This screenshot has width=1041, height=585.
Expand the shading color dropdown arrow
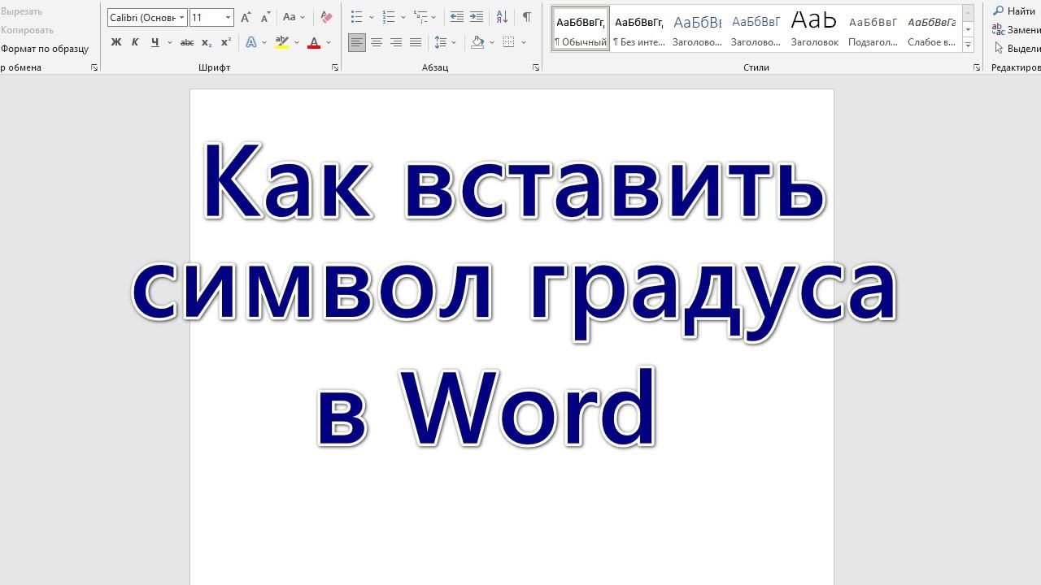click(492, 42)
